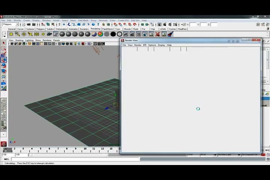Switch to the Rendering shelf tab
The height and width of the screenshot is (180, 270).
[x=95, y=29]
